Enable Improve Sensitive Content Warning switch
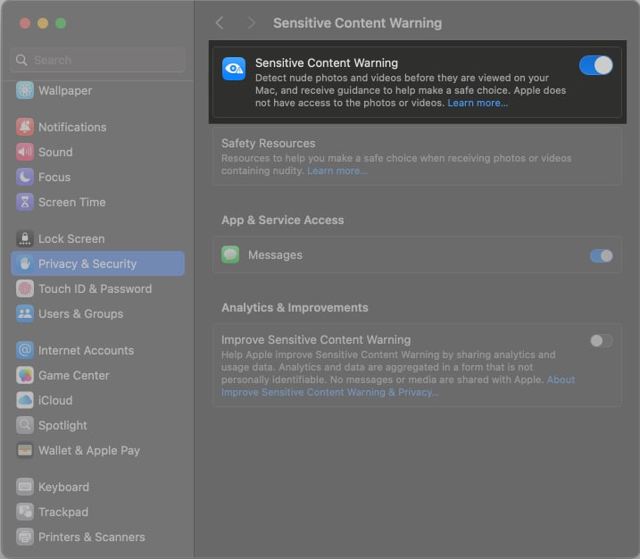The height and width of the screenshot is (559, 640). (602, 340)
